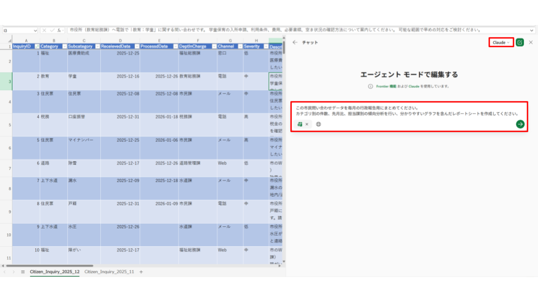The image size is (538, 302).
Task: Close the chat side panel
Action: (530, 42)
